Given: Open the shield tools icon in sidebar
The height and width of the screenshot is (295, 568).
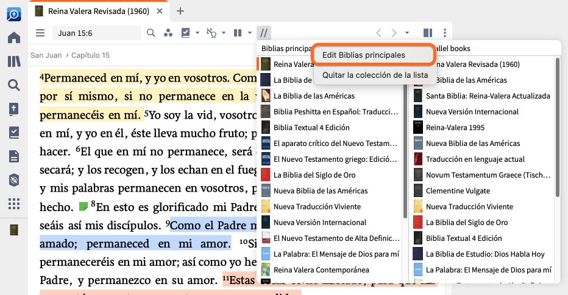Looking at the screenshot, I should 14,180.
